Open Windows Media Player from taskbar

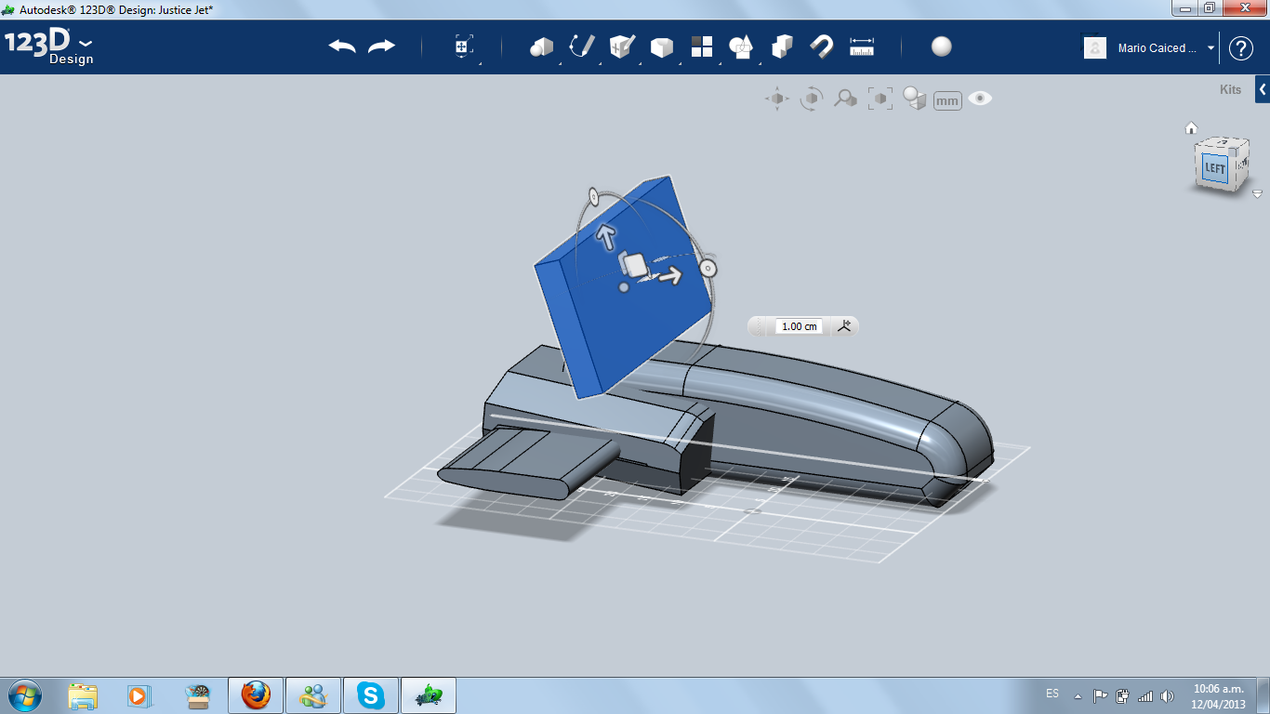tap(139, 695)
